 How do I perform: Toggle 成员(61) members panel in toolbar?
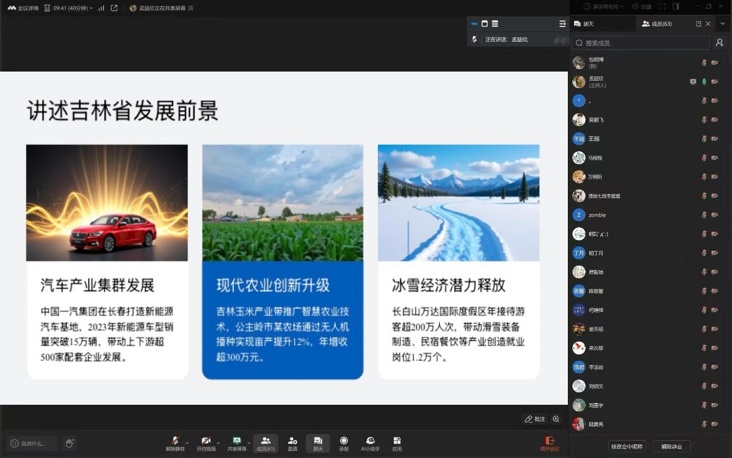(265, 444)
